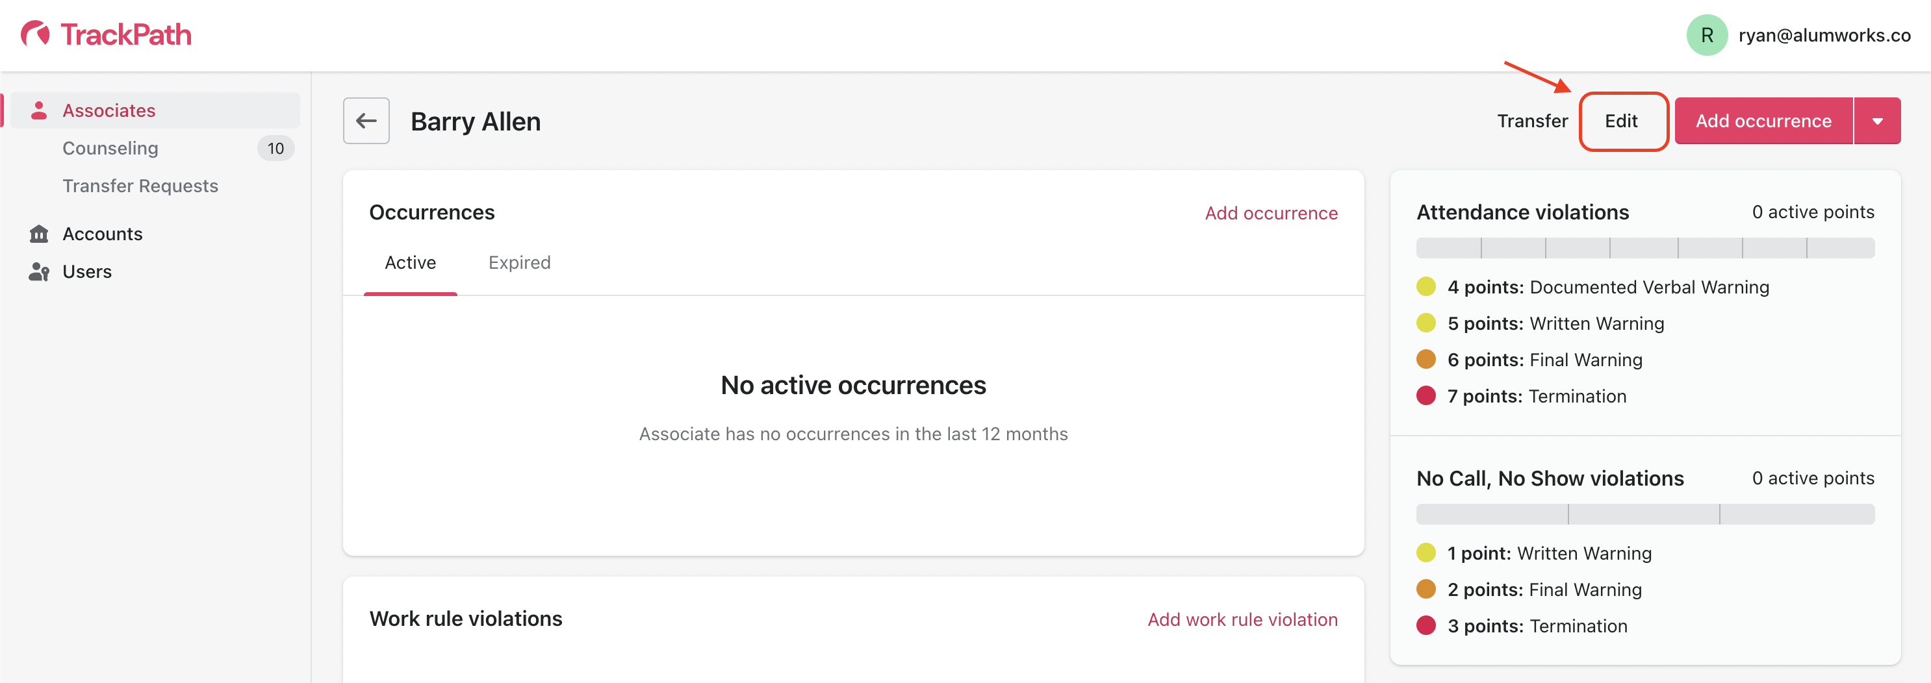Click the Users people icon
This screenshot has width=1931, height=683.
point(39,272)
